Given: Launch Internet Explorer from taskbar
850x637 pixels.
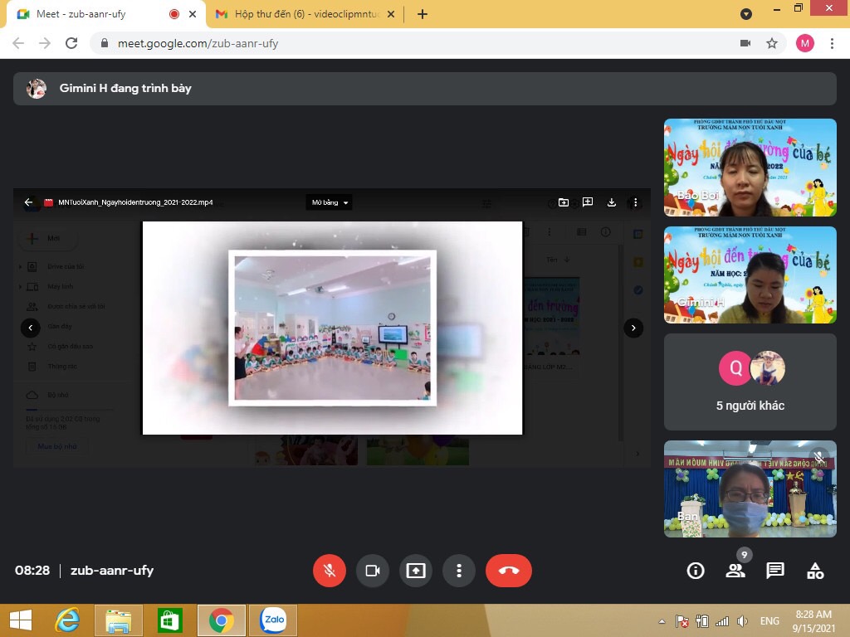Looking at the screenshot, I should [x=68, y=620].
